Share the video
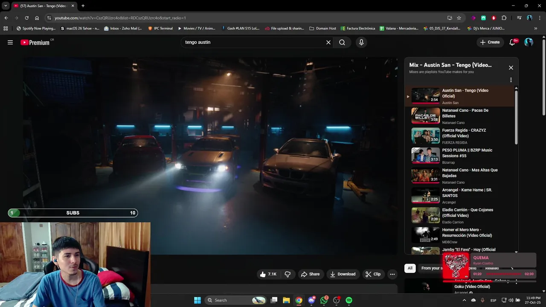 [310, 274]
